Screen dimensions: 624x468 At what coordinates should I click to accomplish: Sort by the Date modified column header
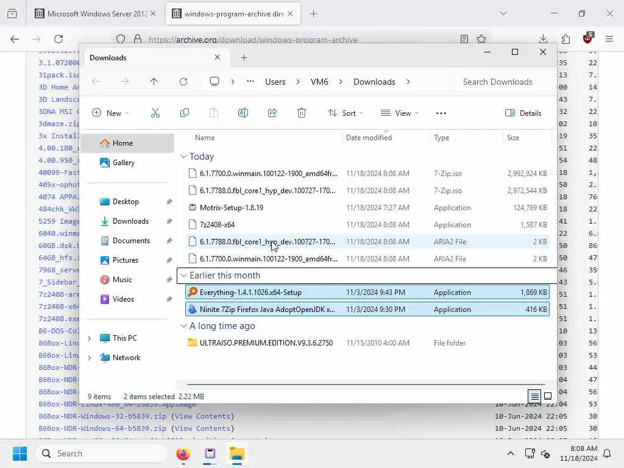coord(369,137)
